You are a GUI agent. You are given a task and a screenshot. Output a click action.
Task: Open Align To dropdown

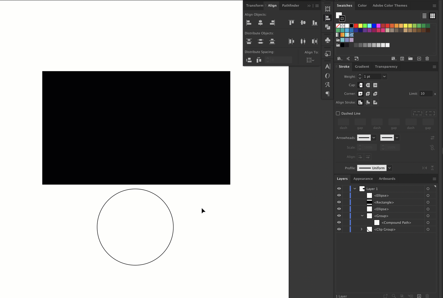(x=310, y=60)
